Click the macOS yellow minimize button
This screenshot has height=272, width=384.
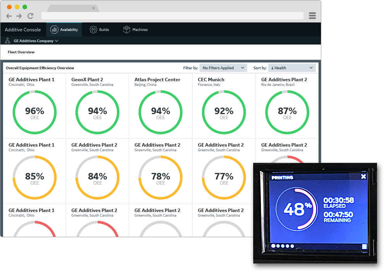[17, 7]
